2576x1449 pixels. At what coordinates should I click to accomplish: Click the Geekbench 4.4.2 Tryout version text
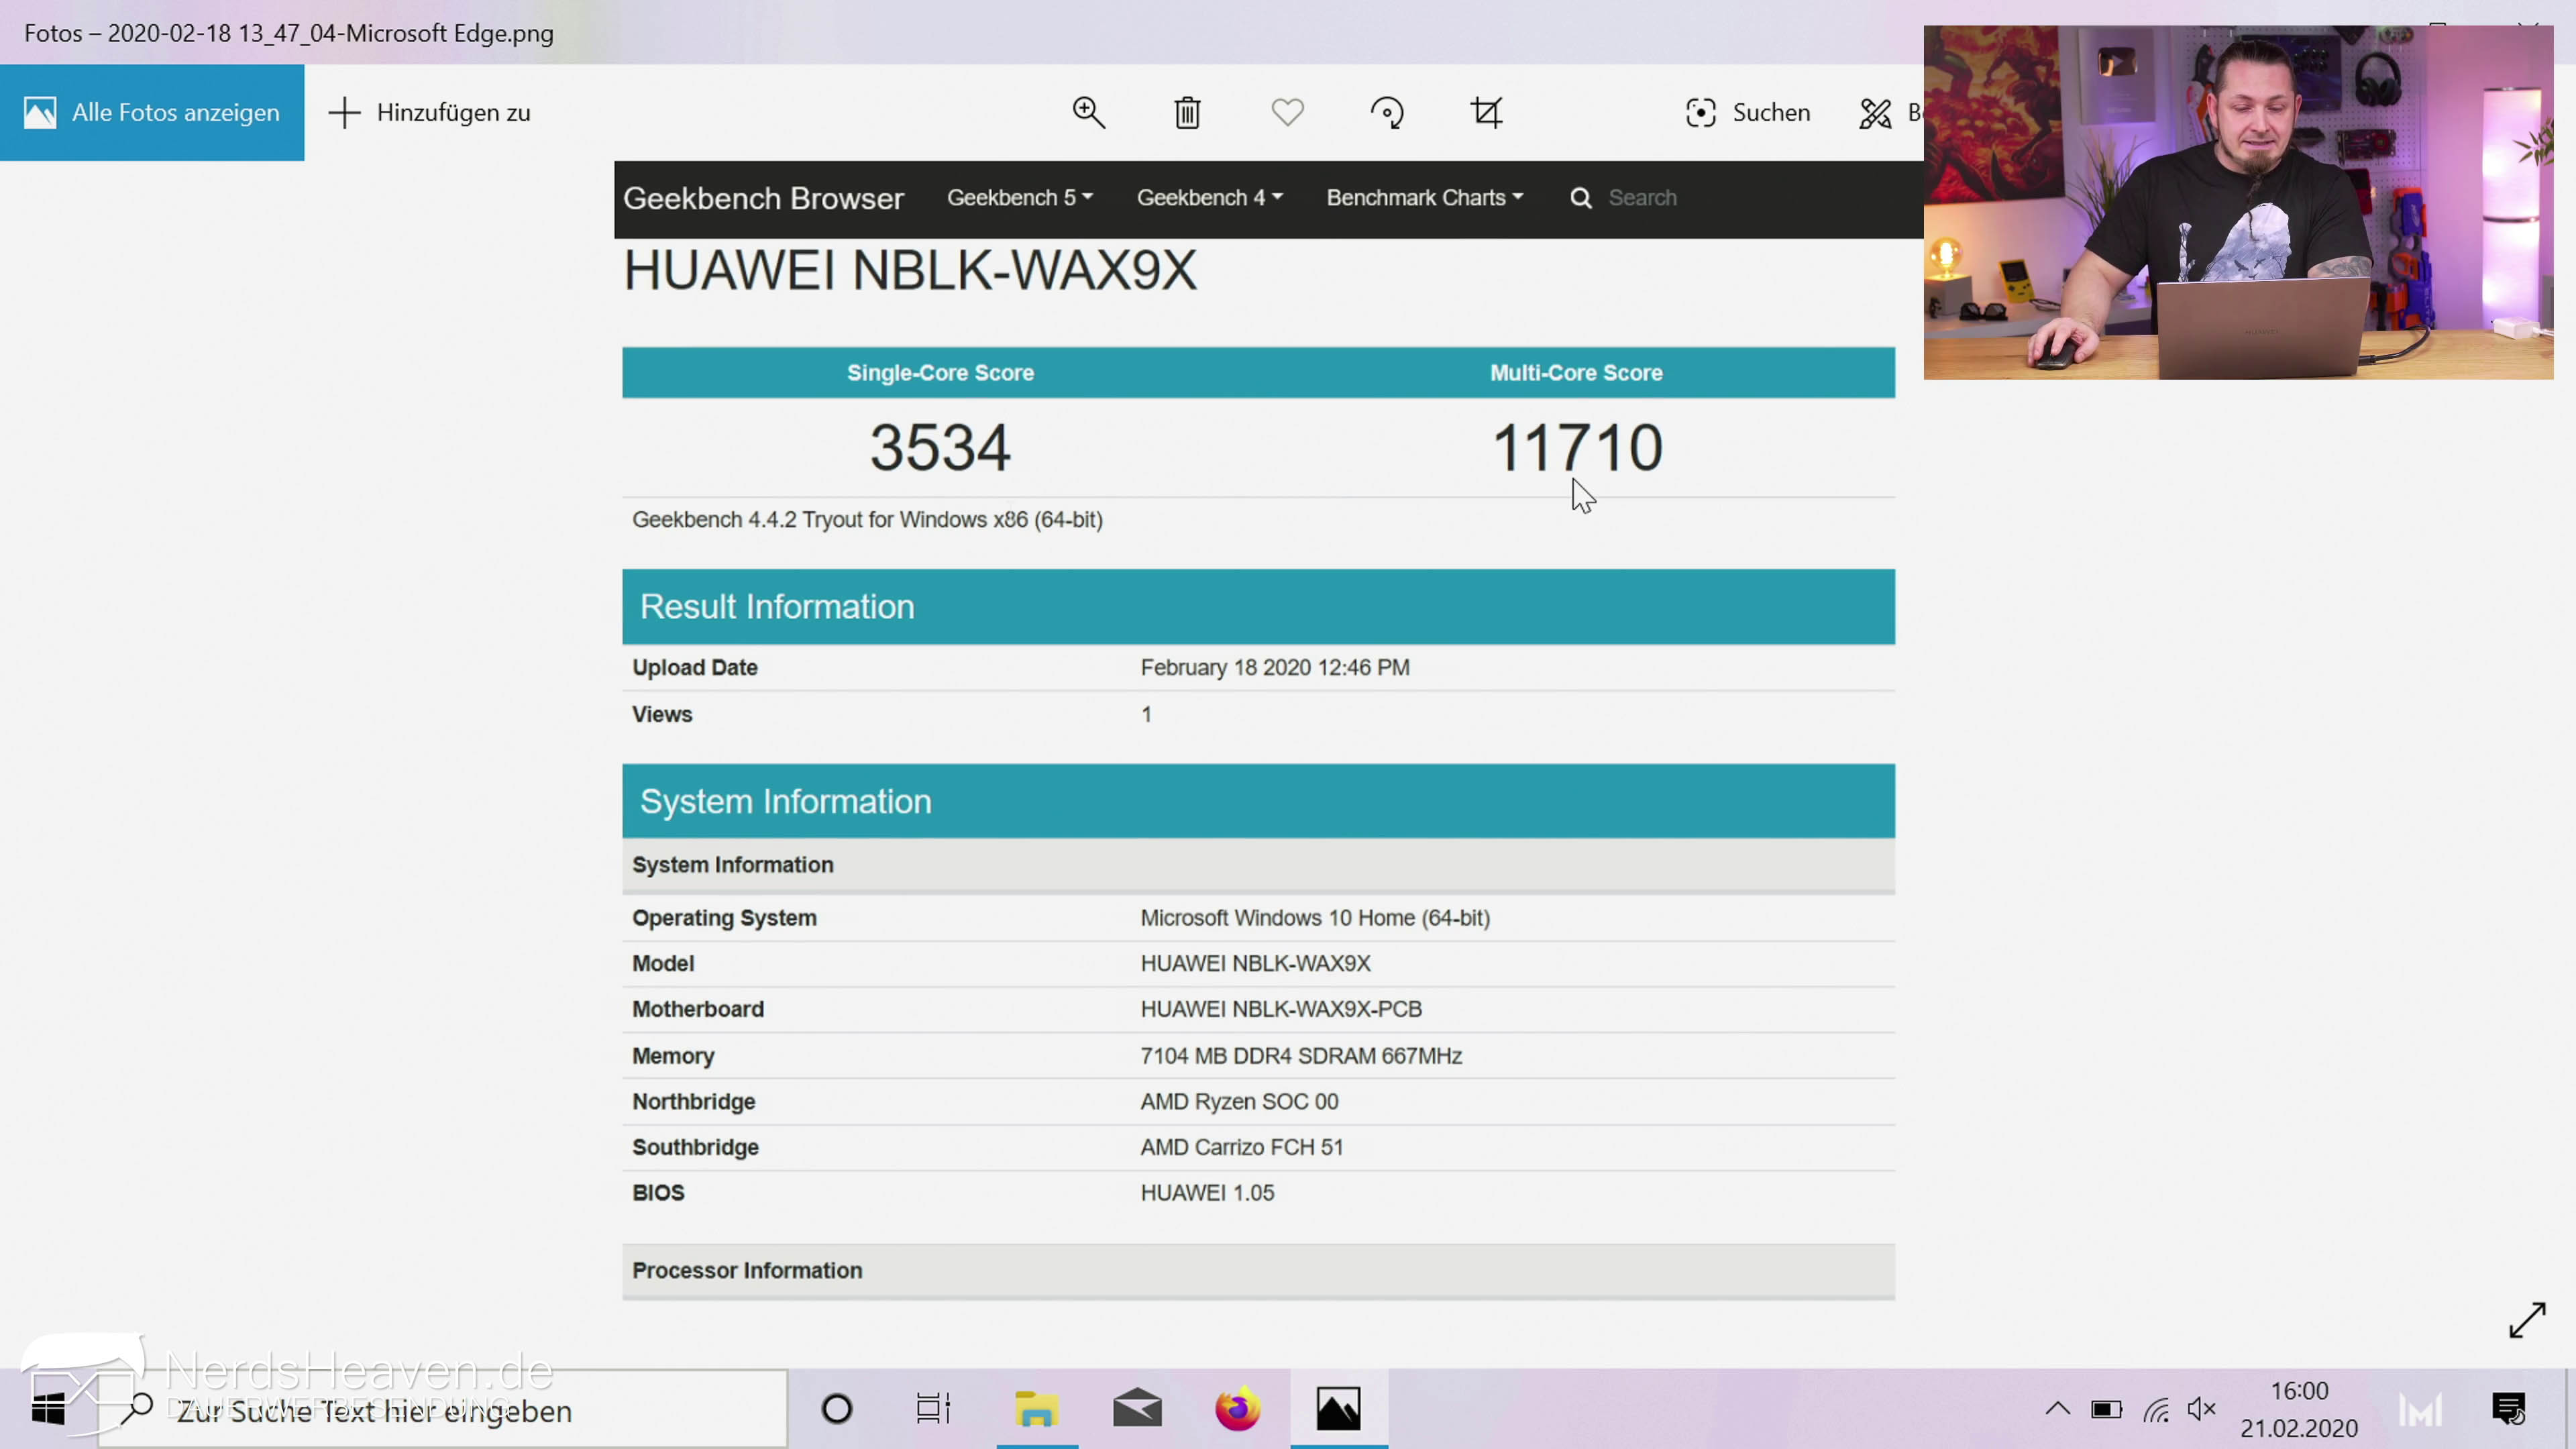tap(867, 520)
